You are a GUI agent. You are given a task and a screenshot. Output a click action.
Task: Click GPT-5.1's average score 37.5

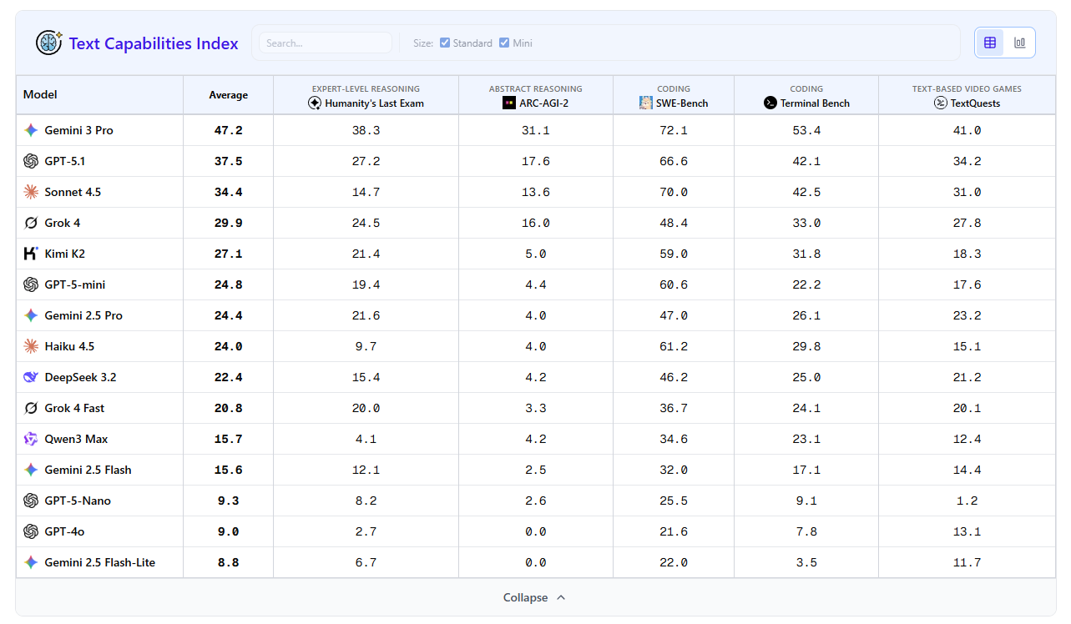point(229,161)
